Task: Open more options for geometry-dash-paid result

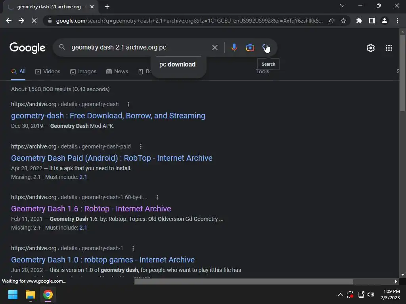Action: [x=141, y=146]
